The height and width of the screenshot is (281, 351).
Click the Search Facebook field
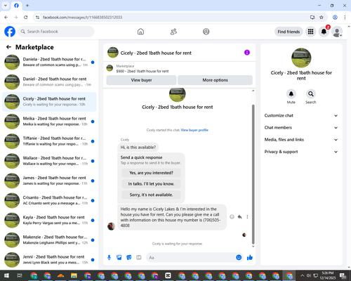pos(56,32)
